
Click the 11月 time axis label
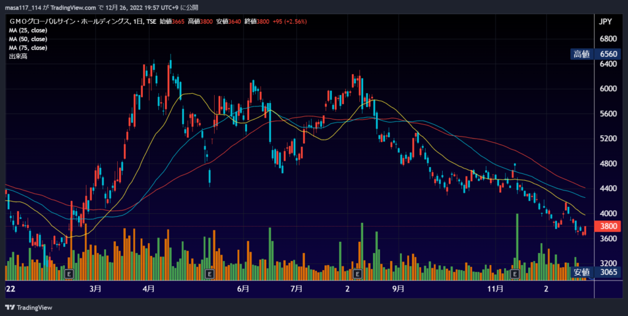(x=496, y=289)
